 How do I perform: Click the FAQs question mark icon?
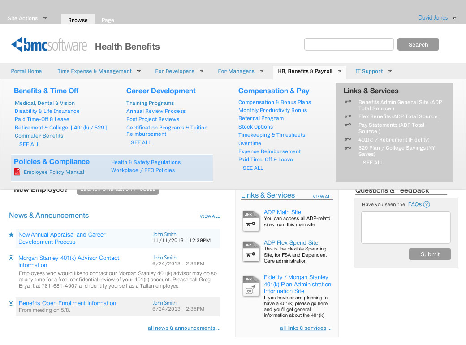tap(427, 204)
